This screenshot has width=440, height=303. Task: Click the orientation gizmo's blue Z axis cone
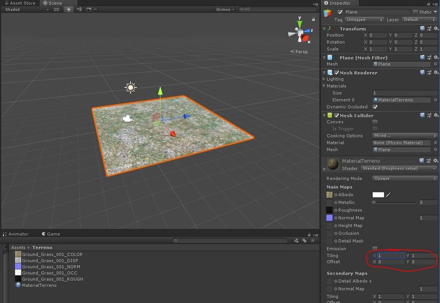306,31
